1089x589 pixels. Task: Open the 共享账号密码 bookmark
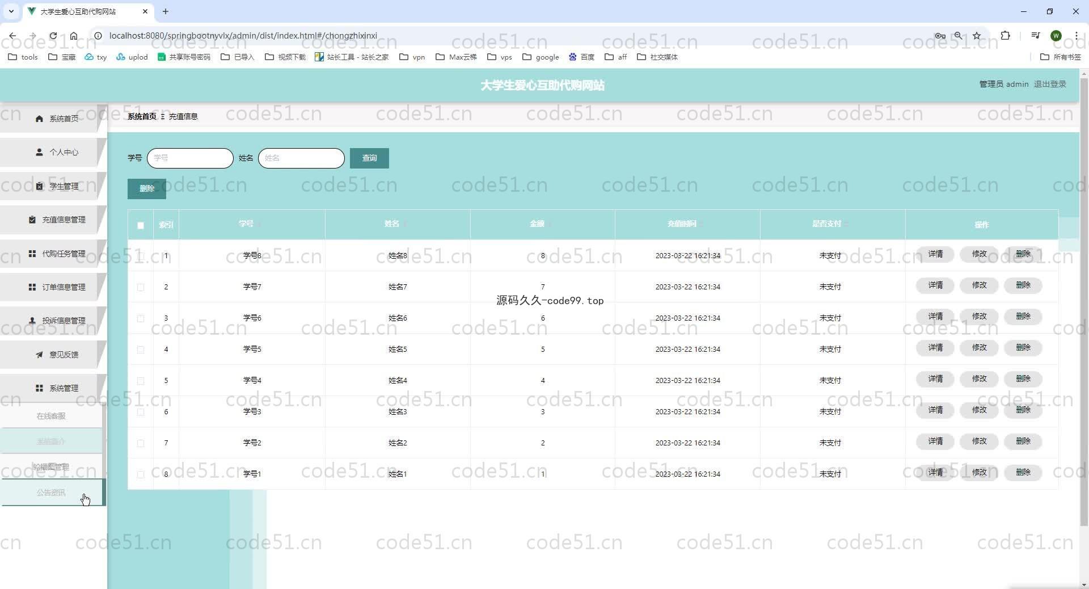[x=184, y=57]
